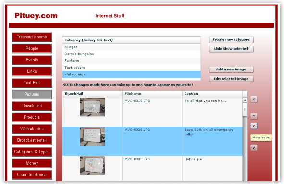Select the MVC-001S.JPG whiteboard thumbnail

(92, 107)
